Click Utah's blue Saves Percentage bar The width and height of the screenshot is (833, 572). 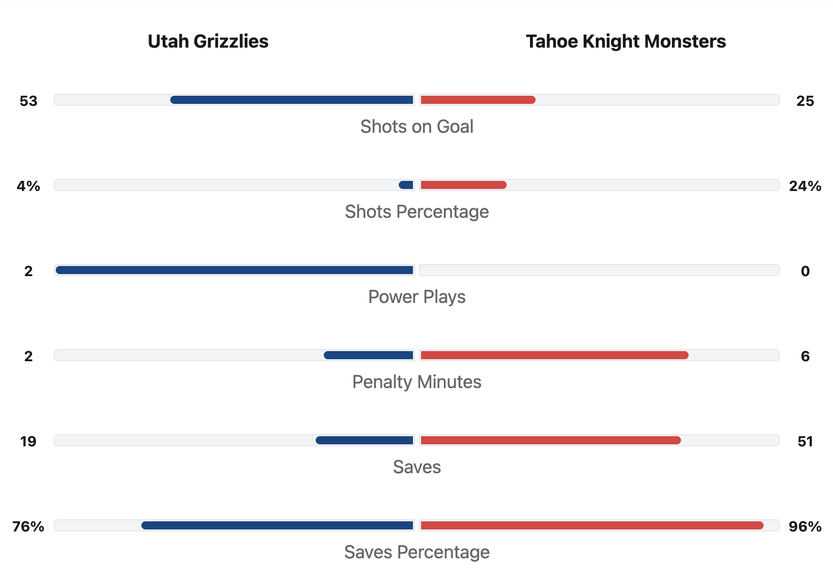click(277, 525)
